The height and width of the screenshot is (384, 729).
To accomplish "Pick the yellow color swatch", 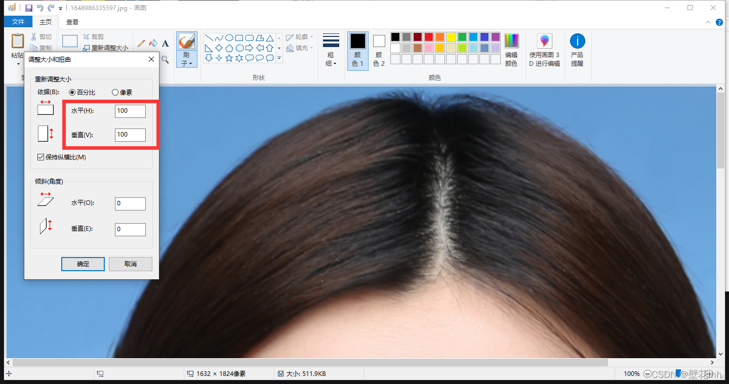I will click(x=451, y=37).
